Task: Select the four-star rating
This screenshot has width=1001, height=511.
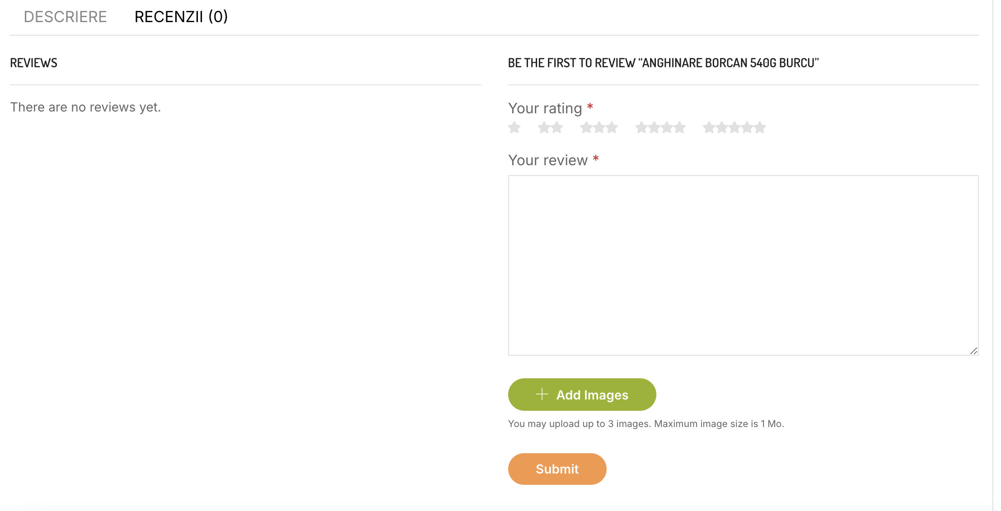Action: [x=660, y=128]
